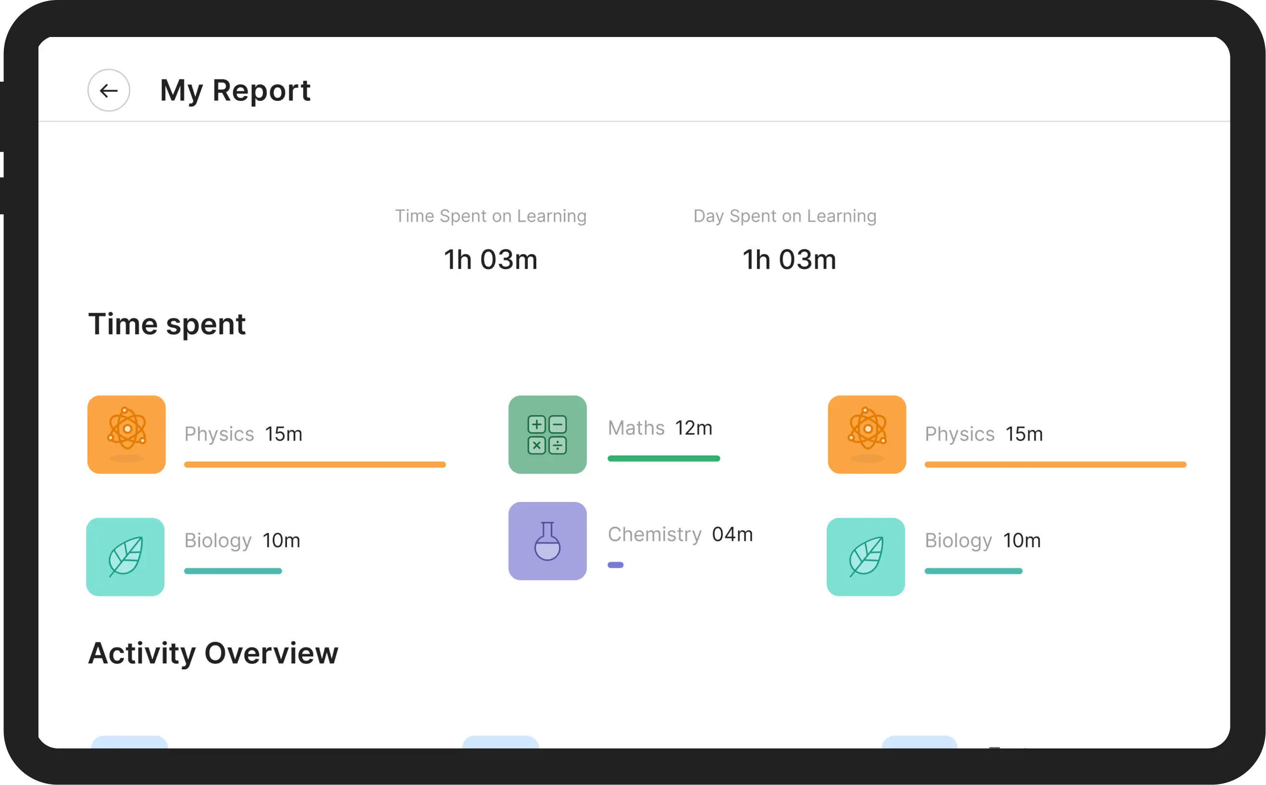Click the My Report page title
The image size is (1266, 785).
pyautogui.click(x=235, y=91)
